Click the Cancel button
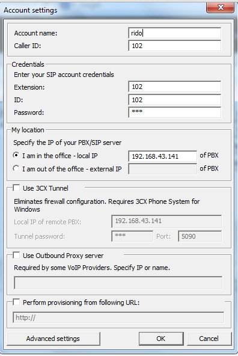 pyautogui.click(x=209, y=339)
